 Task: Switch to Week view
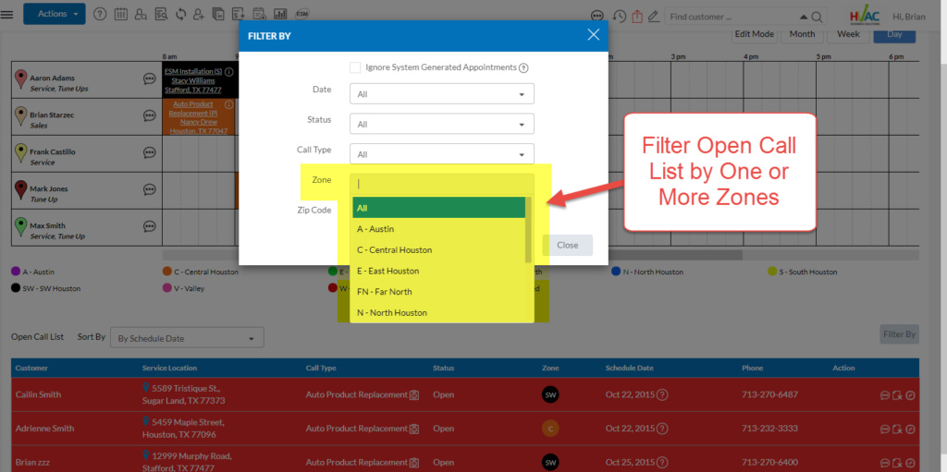click(848, 34)
